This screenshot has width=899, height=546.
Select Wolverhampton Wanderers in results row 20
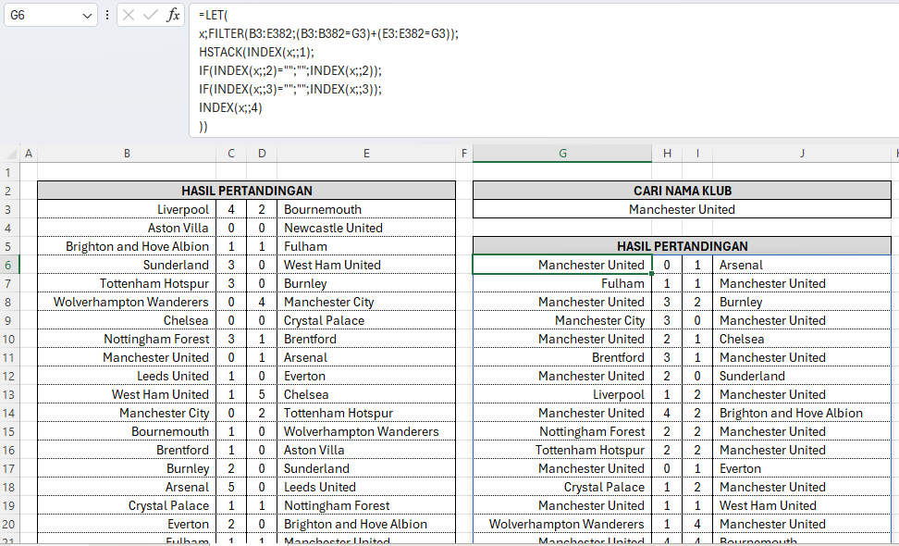pos(562,524)
